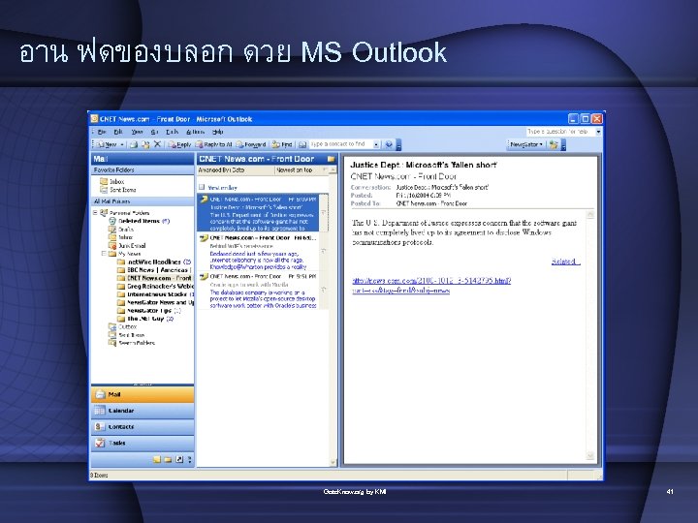Image resolution: width=698 pixels, height=523 pixels.
Task: Select The .NET Guy folder
Action: pos(145,319)
